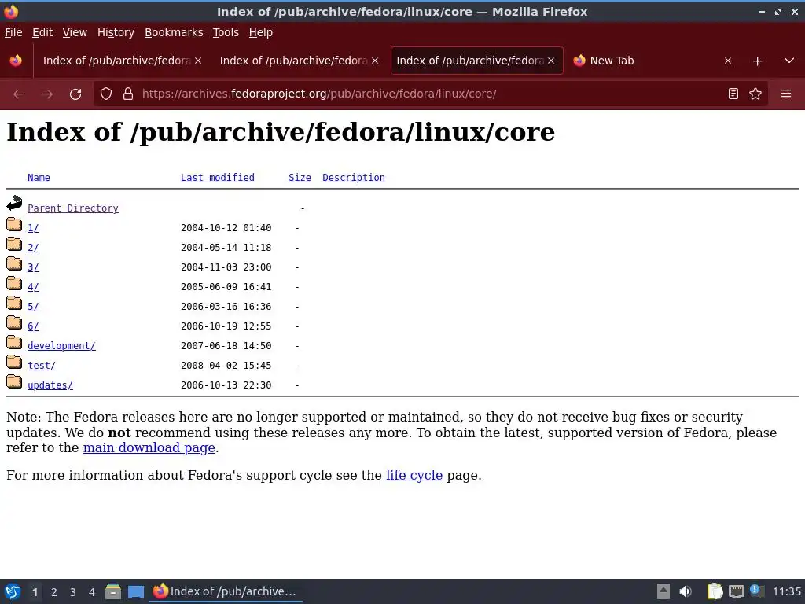Open the File menu
Viewport: 805px width, 604px height.
13,32
